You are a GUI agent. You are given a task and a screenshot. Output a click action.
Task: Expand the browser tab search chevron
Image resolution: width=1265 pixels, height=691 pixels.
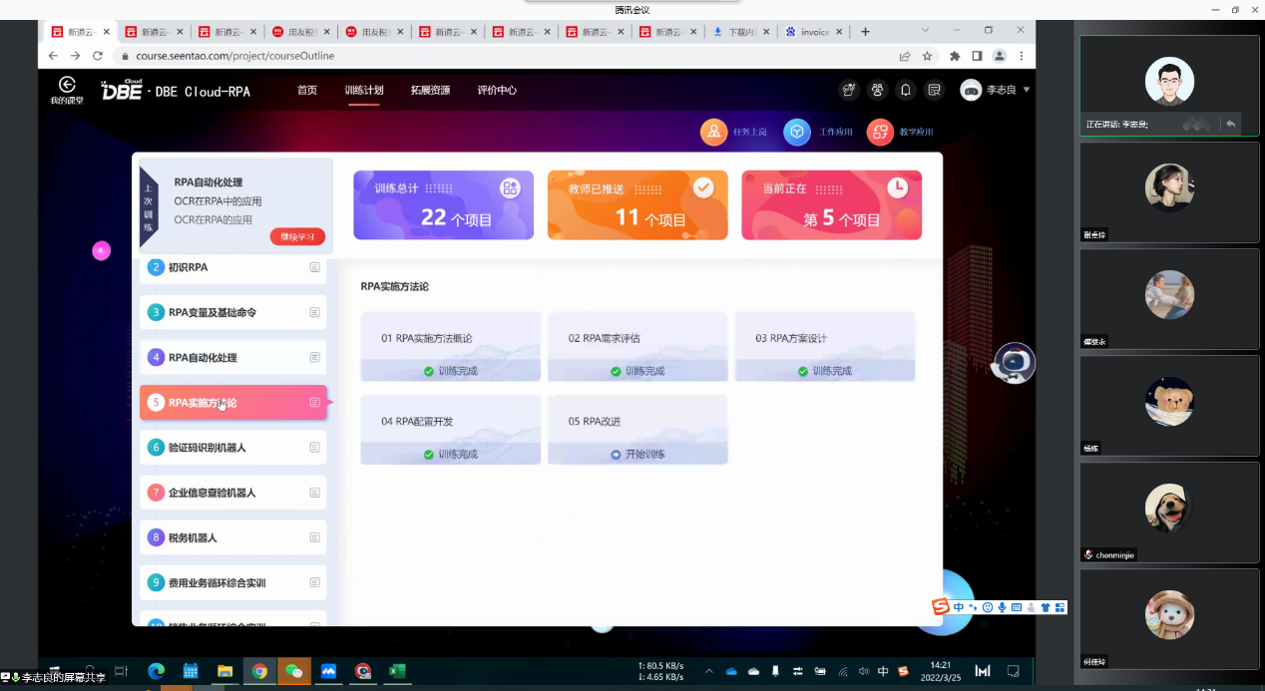pyautogui.click(x=925, y=31)
